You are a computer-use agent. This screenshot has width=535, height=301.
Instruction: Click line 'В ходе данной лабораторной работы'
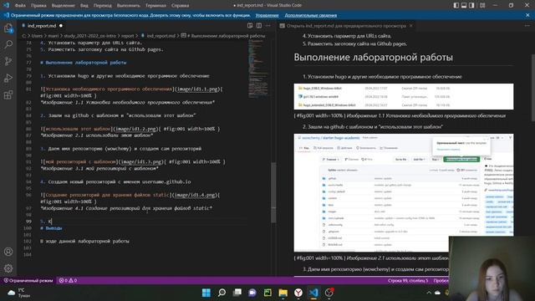(x=84, y=242)
